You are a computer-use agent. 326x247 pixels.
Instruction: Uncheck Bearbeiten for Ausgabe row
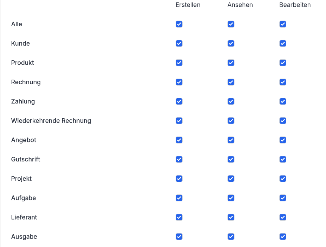(x=283, y=236)
